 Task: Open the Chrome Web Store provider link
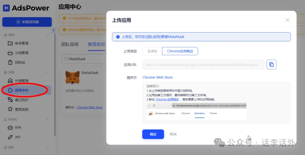tap(157, 77)
